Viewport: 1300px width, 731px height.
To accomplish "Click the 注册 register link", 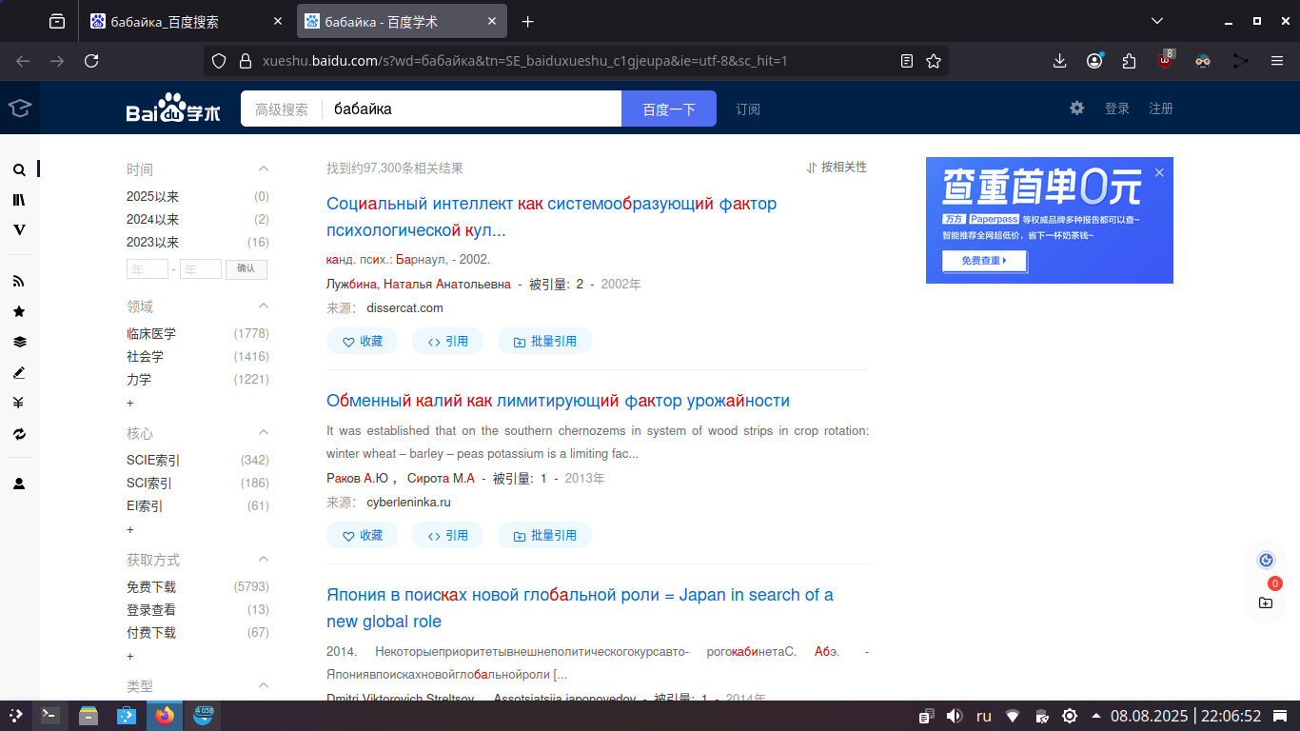I will 1161,109.
